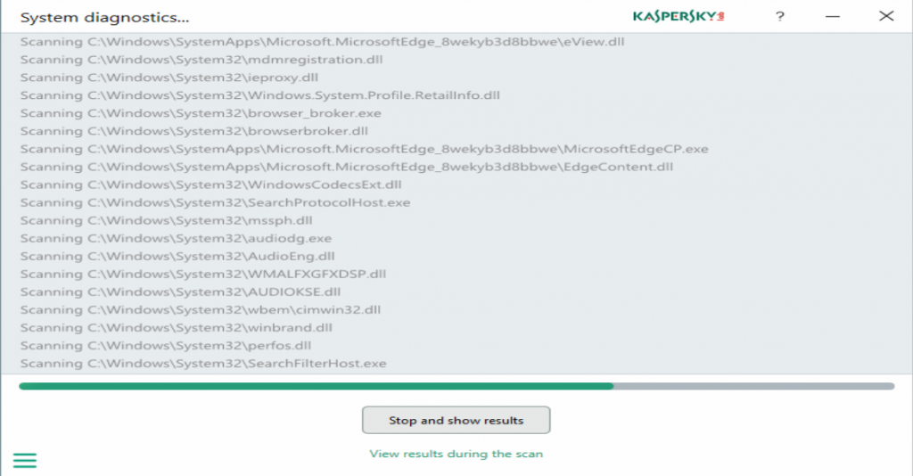Select the browserbroker.dll scanning line
Image resolution: width=913 pixels, height=476 pixels.
(193, 131)
